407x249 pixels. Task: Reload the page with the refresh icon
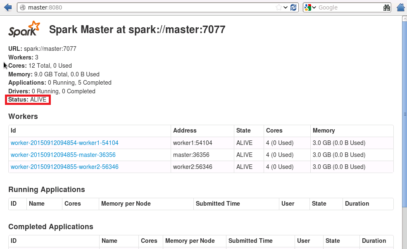(293, 7)
